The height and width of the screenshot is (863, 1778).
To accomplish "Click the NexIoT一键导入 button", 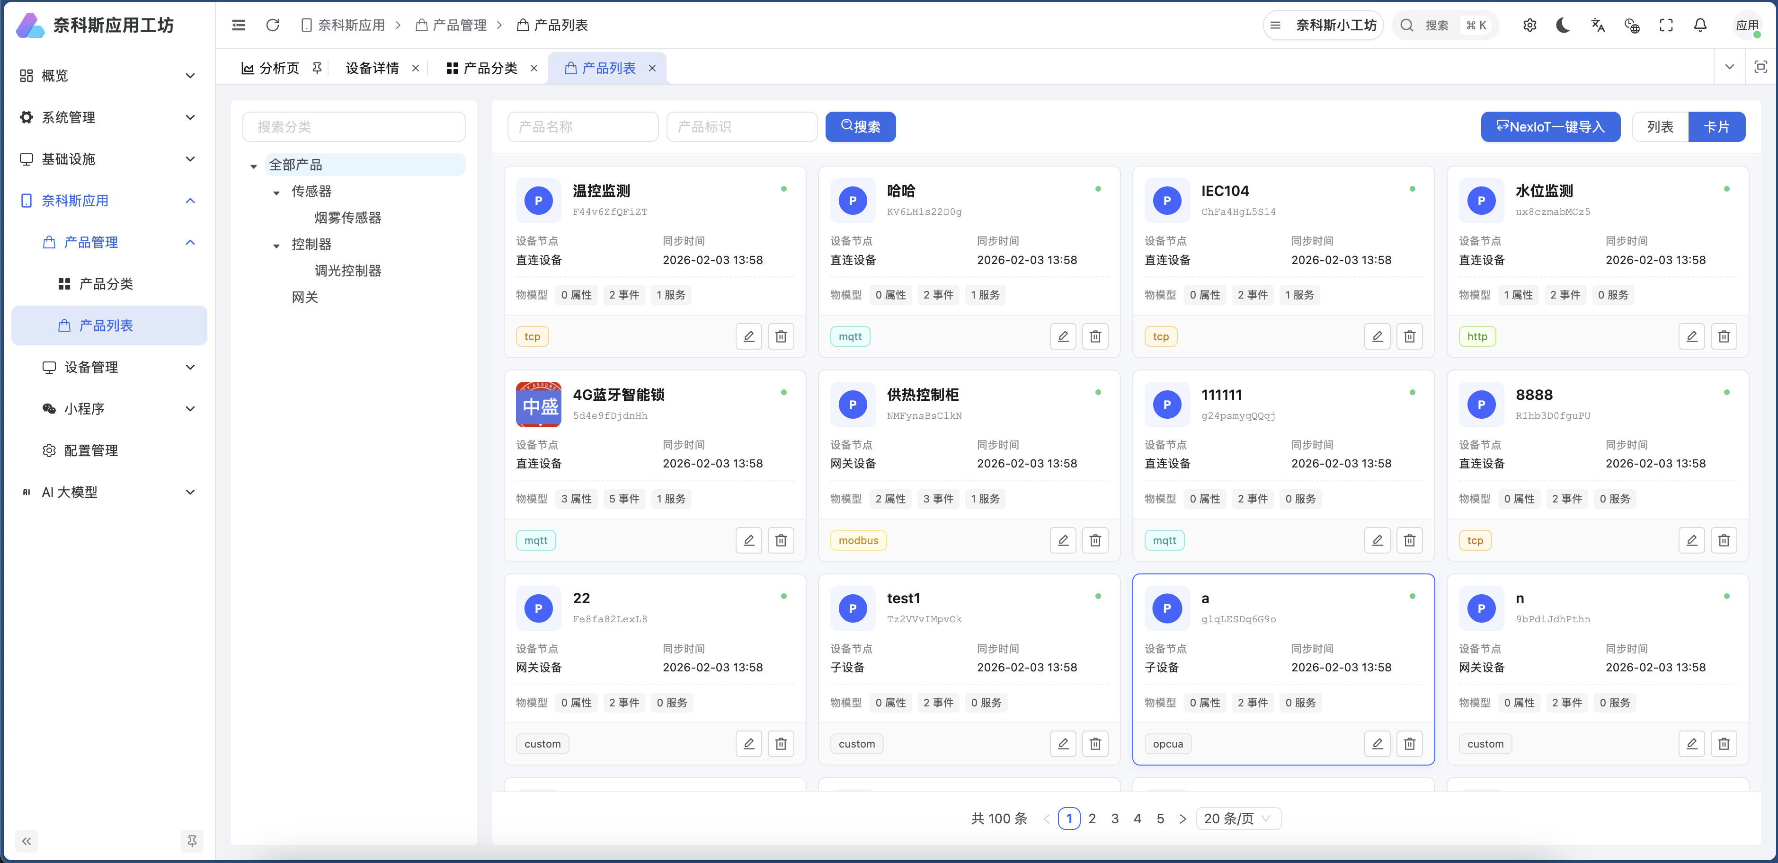I will tap(1550, 126).
